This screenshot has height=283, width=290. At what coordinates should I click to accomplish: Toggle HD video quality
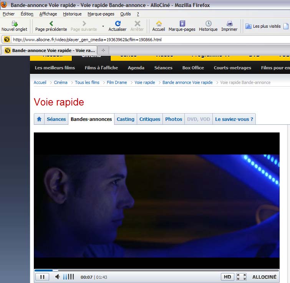[227, 277]
